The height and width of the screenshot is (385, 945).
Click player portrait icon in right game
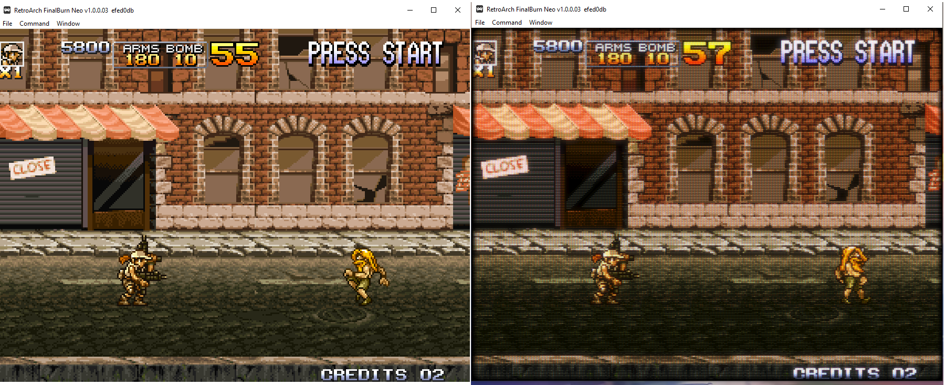pos(485,54)
